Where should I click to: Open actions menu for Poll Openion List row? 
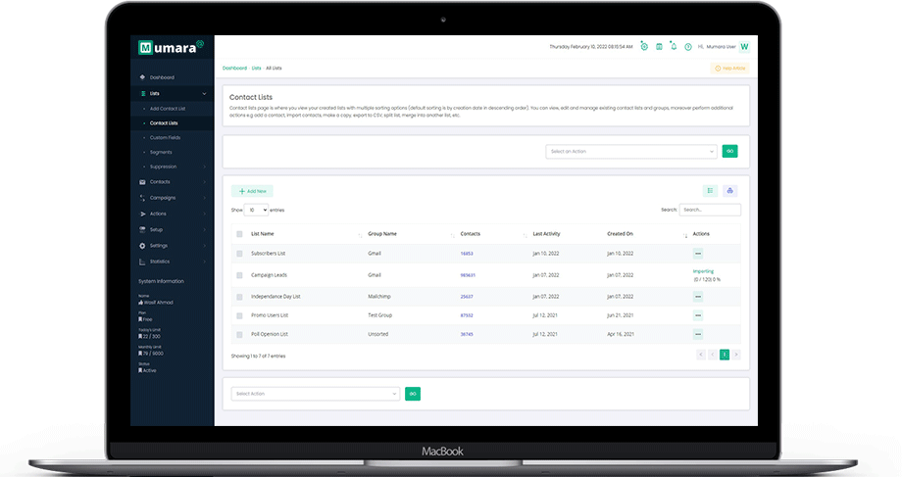click(698, 334)
